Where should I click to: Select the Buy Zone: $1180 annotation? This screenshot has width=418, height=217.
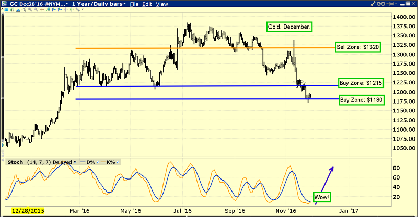tap(362, 100)
